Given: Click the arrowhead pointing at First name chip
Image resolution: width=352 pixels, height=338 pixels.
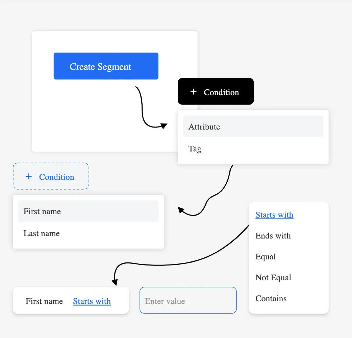Looking at the screenshot, I should coord(115,282).
